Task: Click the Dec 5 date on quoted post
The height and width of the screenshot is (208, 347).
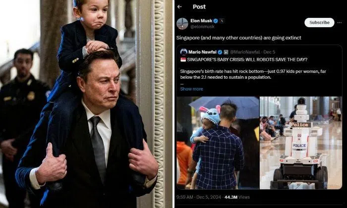Action: point(269,52)
